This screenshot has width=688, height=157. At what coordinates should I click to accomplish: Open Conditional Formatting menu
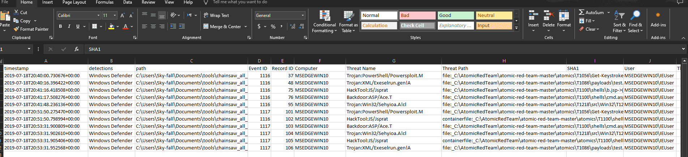click(325, 22)
